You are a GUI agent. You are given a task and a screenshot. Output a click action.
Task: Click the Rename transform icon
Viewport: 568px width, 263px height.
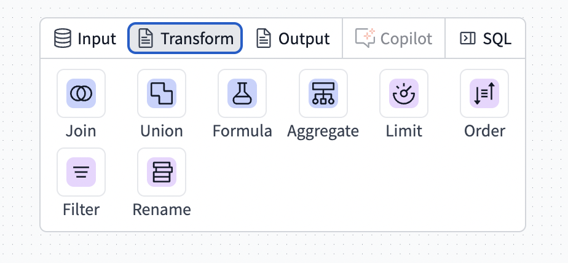coord(162,172)
